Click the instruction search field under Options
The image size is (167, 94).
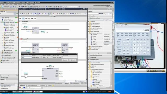click(93, 14)
